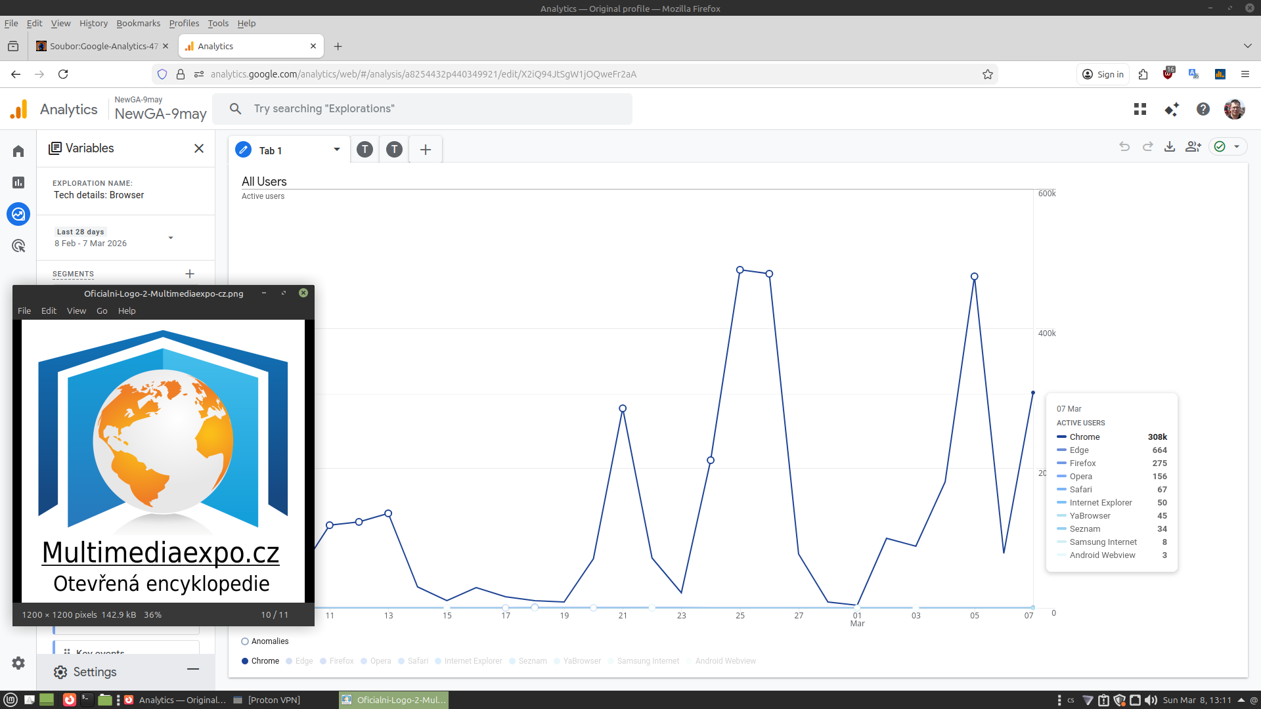
Task: Add a new segment with the plus button
Action: pos(190,274)
